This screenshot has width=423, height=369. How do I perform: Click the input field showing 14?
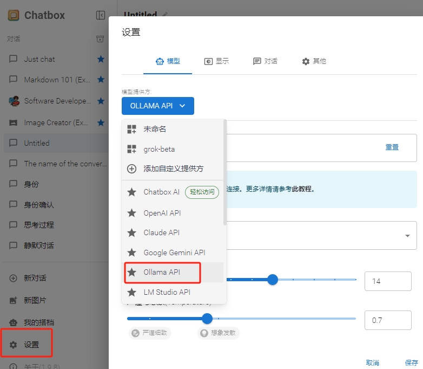(x=388, y=281)
